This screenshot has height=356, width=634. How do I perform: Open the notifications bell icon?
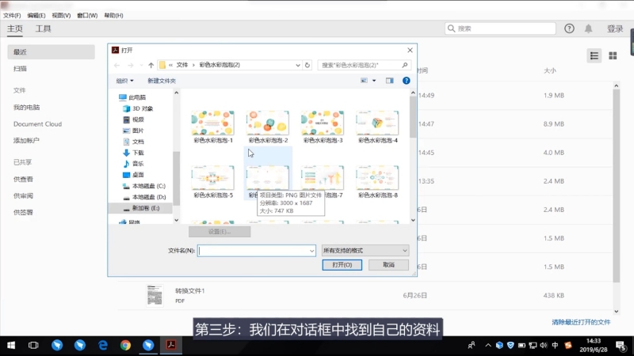click(x=589, y=28)
